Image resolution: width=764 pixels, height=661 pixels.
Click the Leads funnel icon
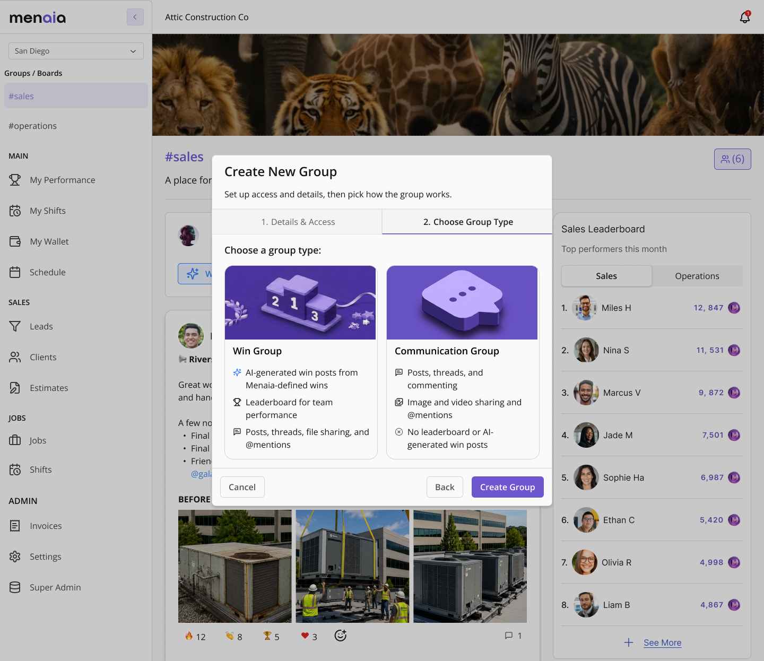pyautogui.click(x=15, y=326)
